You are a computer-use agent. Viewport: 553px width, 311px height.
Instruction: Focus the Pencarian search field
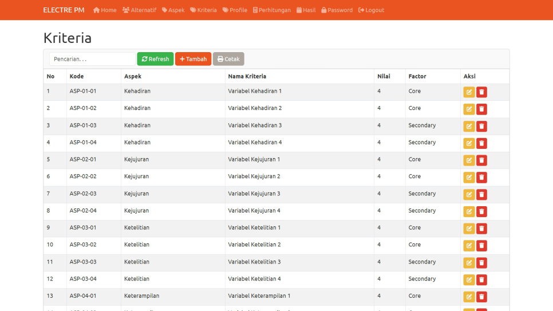(x=92, y=59)
